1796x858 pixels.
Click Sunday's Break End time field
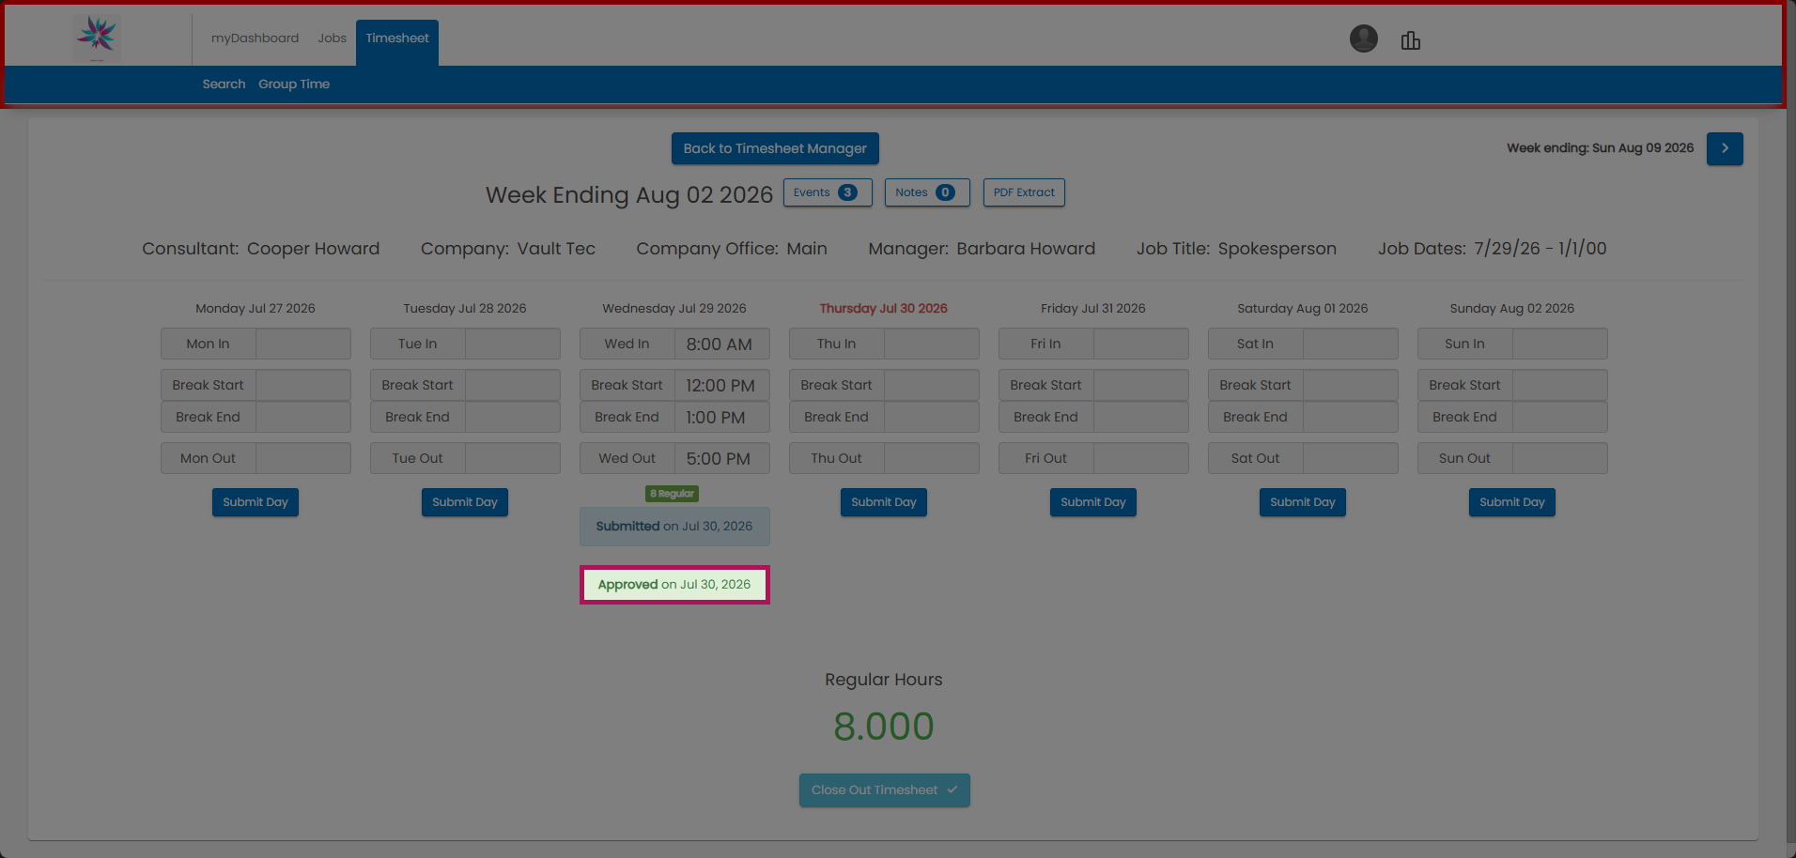(1559, 417)
